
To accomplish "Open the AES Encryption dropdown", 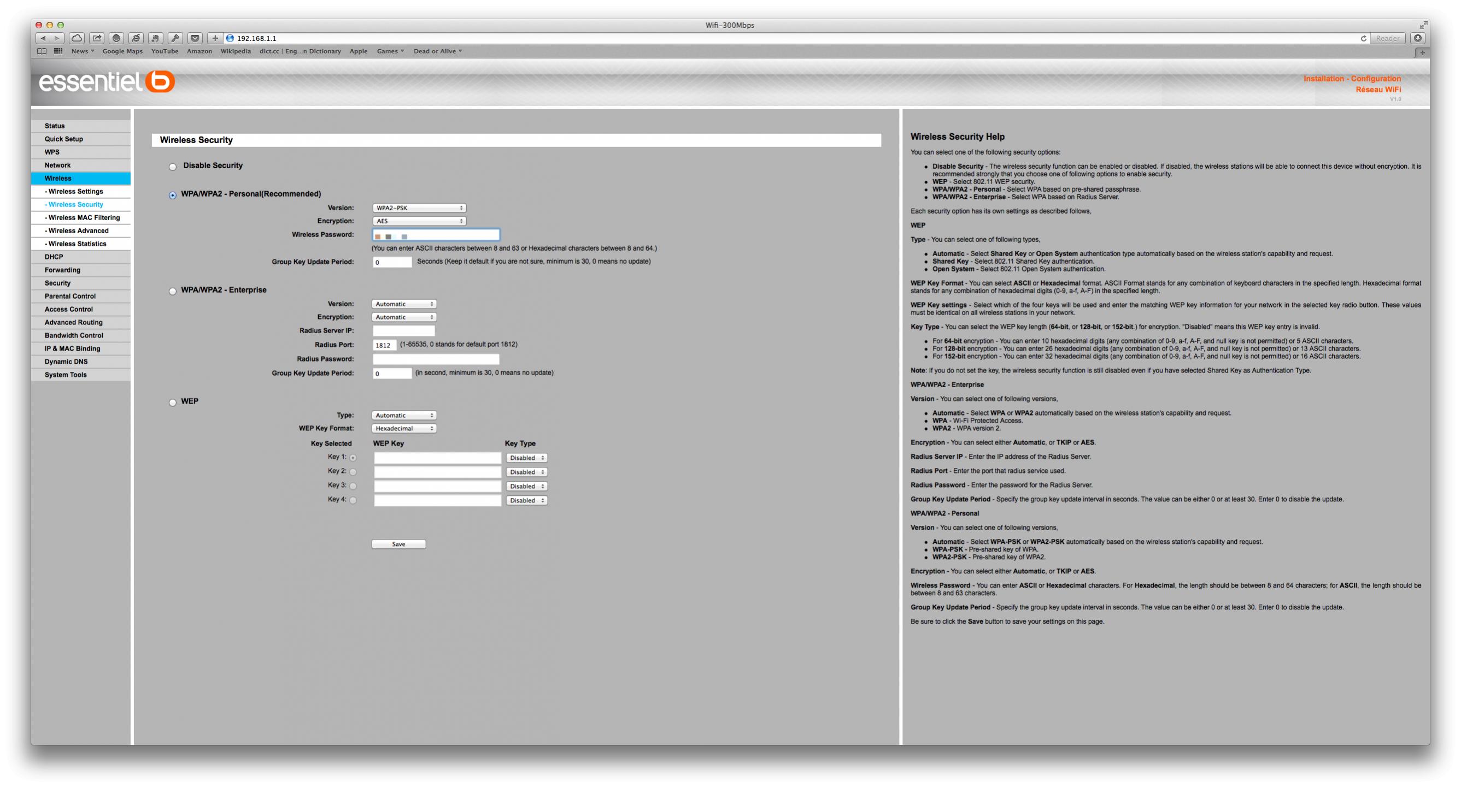I will pos(419,221).
